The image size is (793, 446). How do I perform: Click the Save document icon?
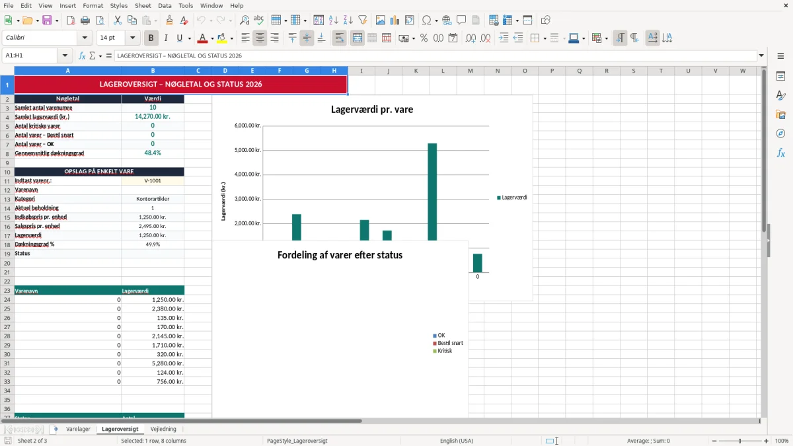click(x=47, y=20)
